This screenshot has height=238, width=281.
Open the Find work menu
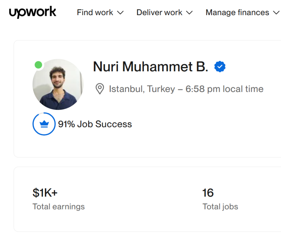(95, 13)
